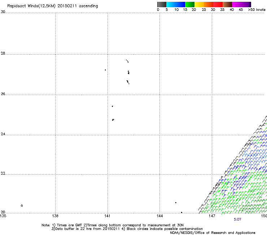
Task: Click the purple '5:07' swath time label
Action: [x=237, y=219]
